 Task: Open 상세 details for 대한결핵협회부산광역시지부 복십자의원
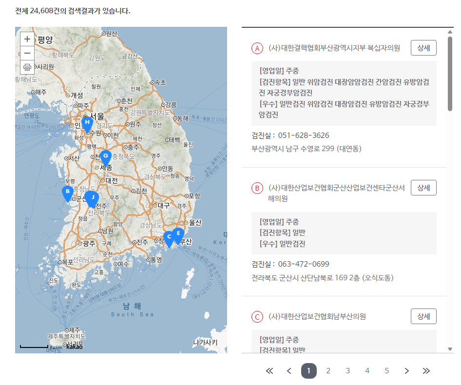pyautogui.click(x=423, y=48)
